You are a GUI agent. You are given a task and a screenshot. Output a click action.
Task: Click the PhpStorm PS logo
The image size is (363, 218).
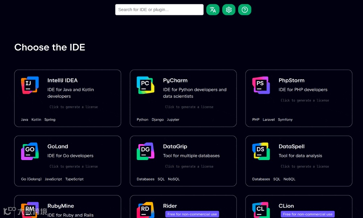pyautogui.click(x=261, y=85)
